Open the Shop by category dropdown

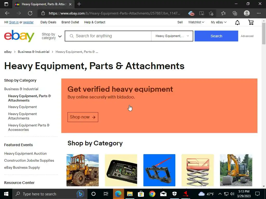coord(52,36)
